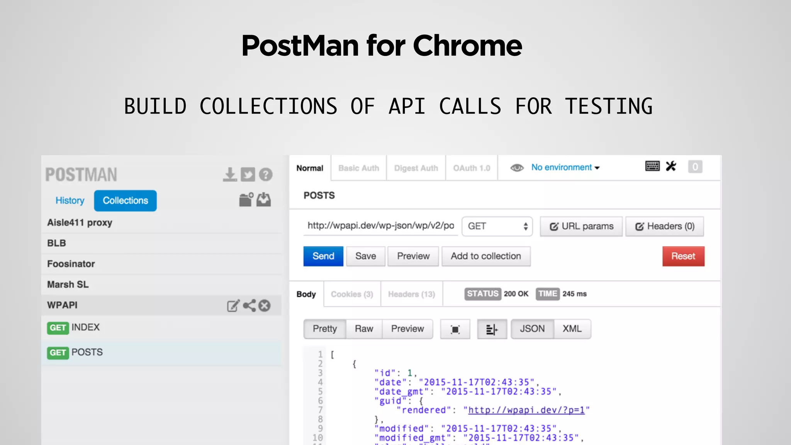Edit the WPAPI collection
This screenshot has width=791, height=445.
tap(233, 306)
